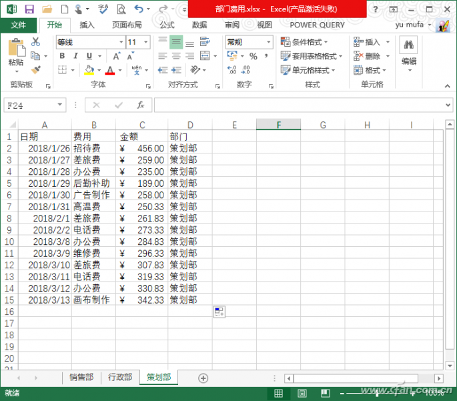Increase decimal places
The width and height of the screenshot is (457, 401).
click(232, 70)
